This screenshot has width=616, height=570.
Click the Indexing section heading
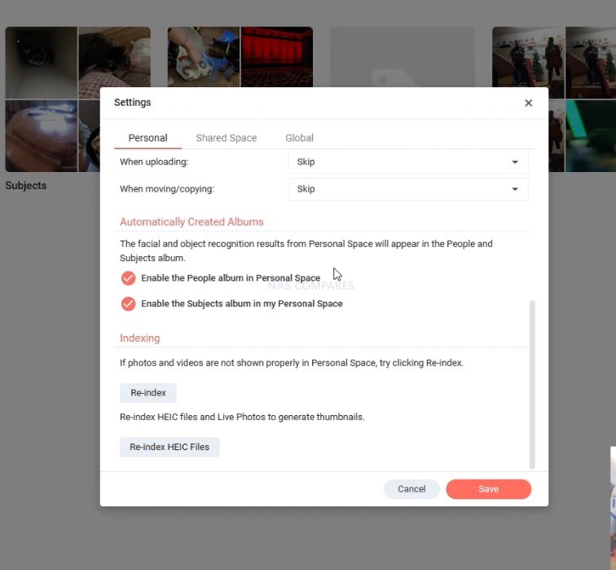(140, 338)
